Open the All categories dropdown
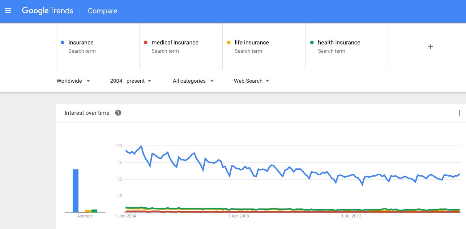466x229 pixels. pyautogui.click(x=193, y=81)
